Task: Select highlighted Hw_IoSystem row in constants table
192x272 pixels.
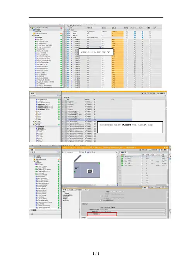Action: pos(97,120)
